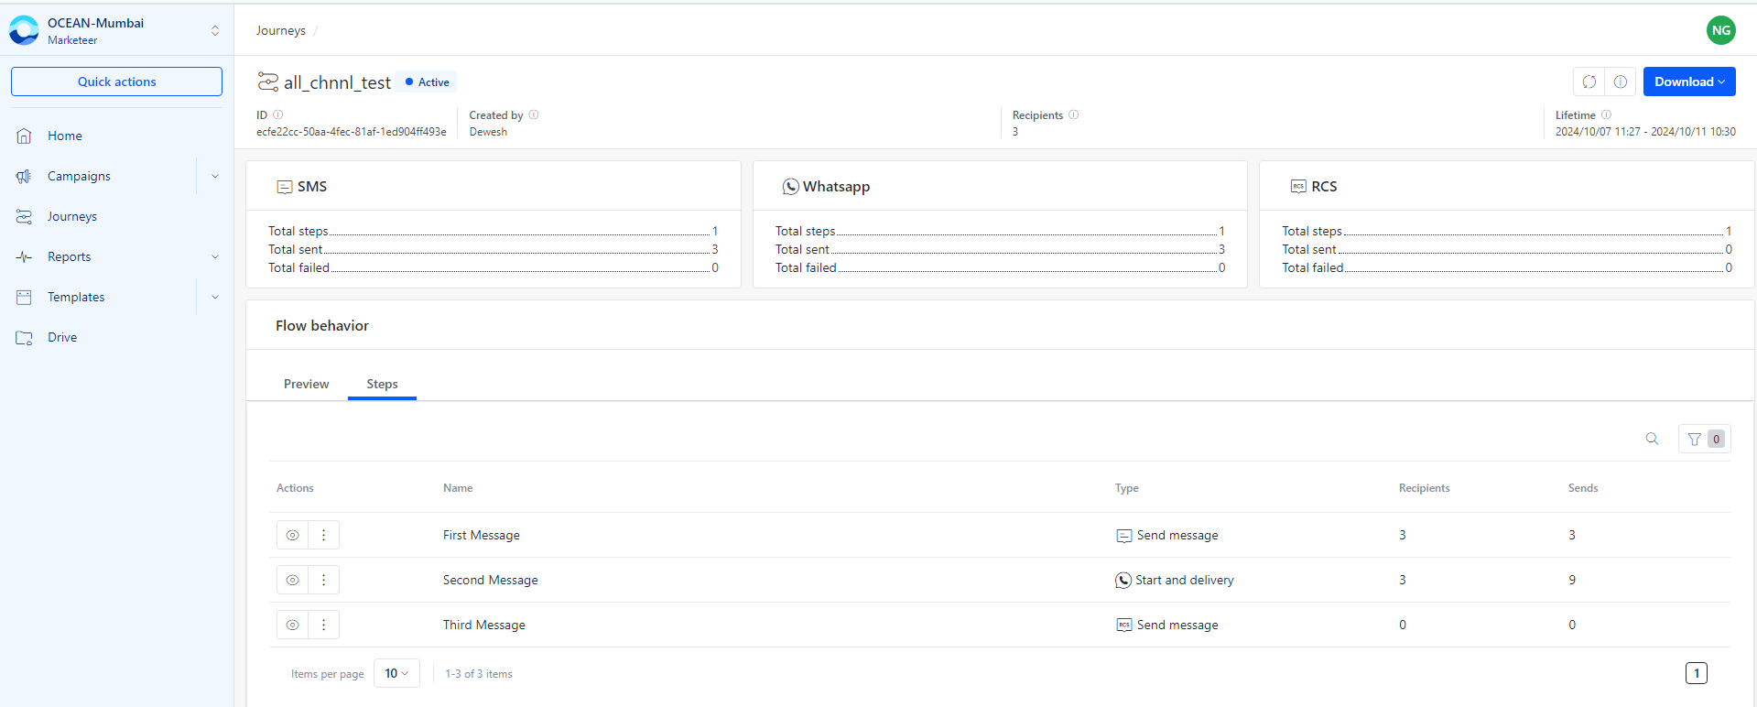Open the Download dropdown button
The height and width of the screenshot is (707, 1757).
pos(1689,82)
